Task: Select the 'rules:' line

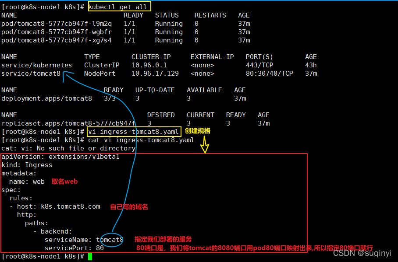Action: pyautogui.click(x=21, y=198)
